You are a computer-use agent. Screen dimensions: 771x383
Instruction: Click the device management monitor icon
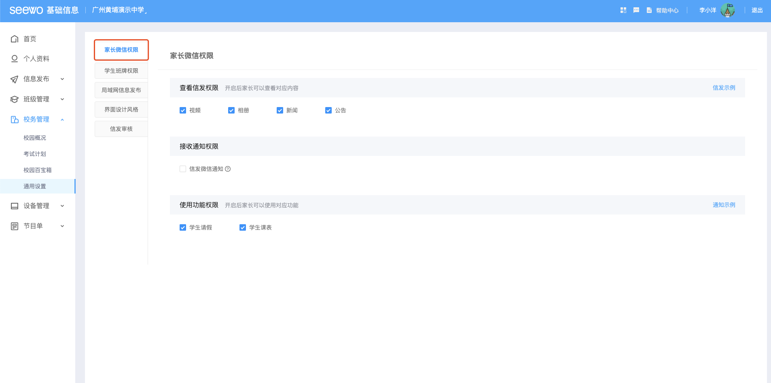coord(15,206)
